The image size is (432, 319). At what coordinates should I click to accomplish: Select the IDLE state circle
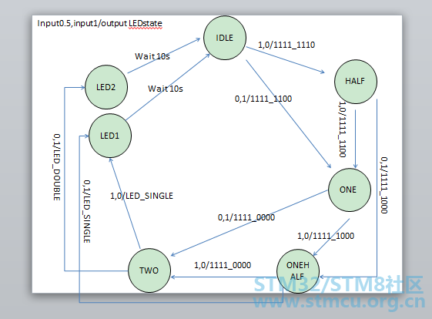[x=225, y=38]
